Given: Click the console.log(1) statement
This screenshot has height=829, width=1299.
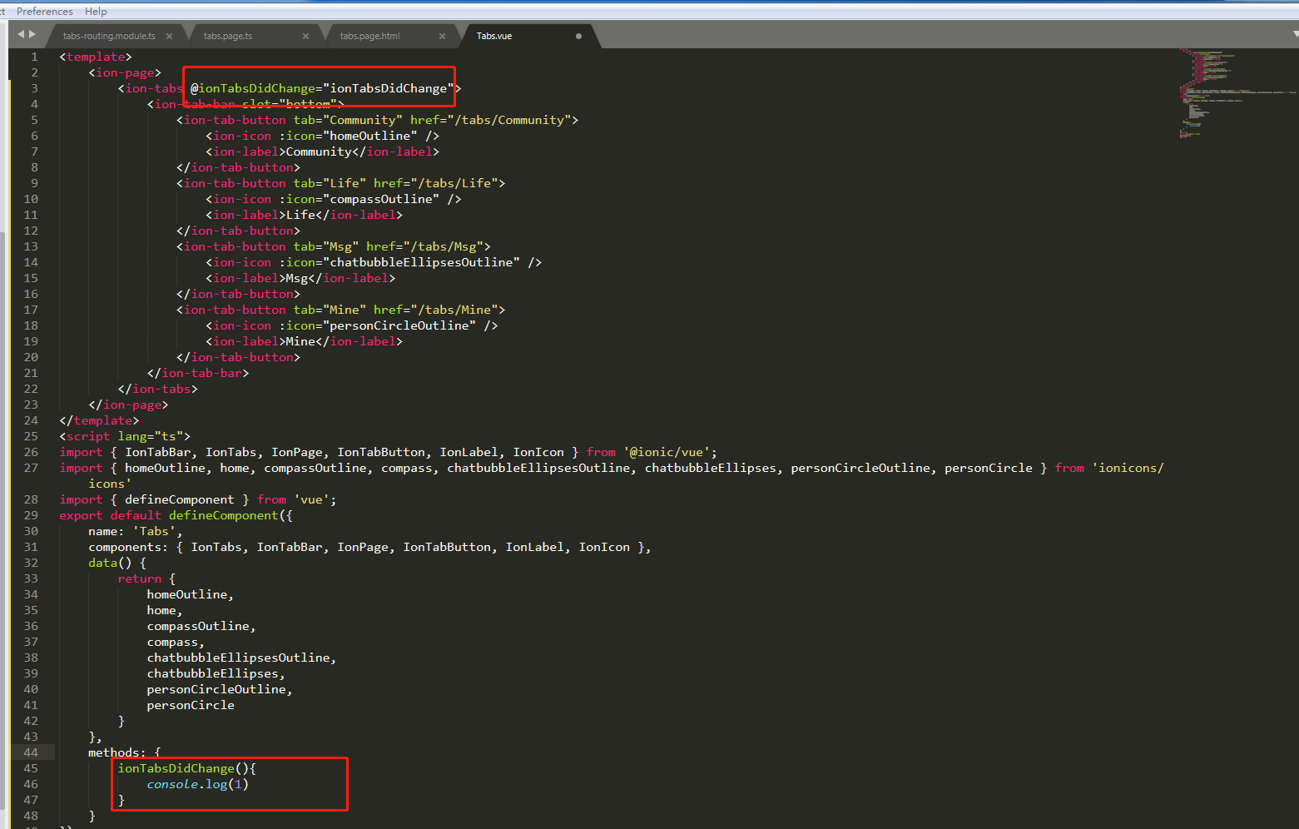Looking at the screenshot, I should tap(198, 784).
